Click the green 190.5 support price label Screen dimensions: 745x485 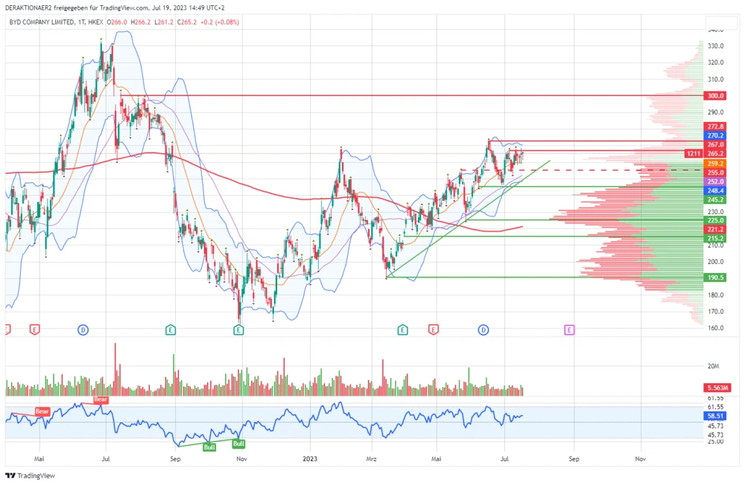click(x=715, y=277)
